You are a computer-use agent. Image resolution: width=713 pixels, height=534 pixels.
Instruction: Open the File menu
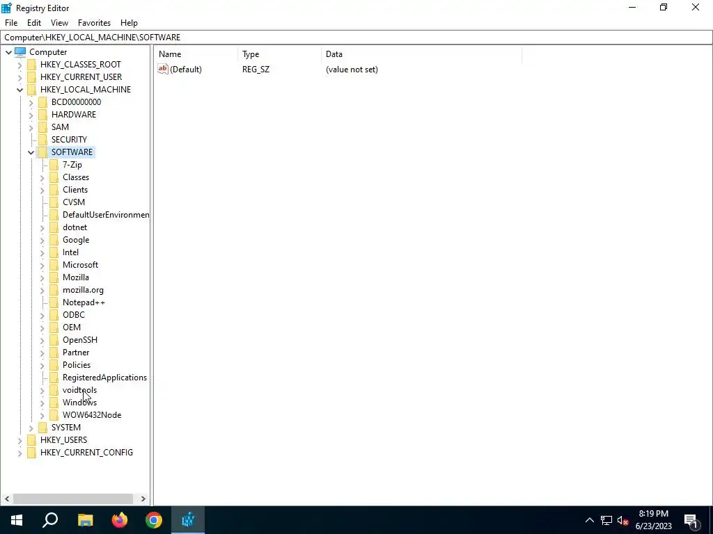[11, 23]
